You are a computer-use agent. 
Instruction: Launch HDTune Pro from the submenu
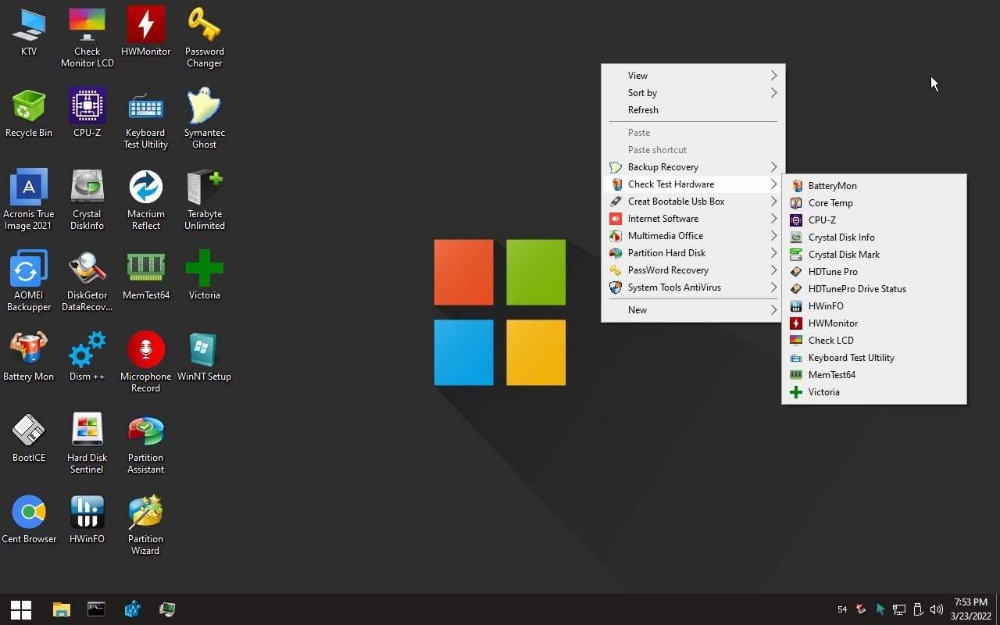[x=874, y=272]
